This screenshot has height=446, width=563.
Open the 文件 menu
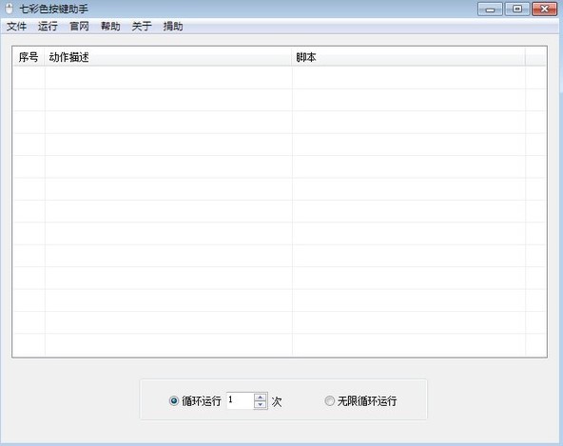(x=16, y=27)
